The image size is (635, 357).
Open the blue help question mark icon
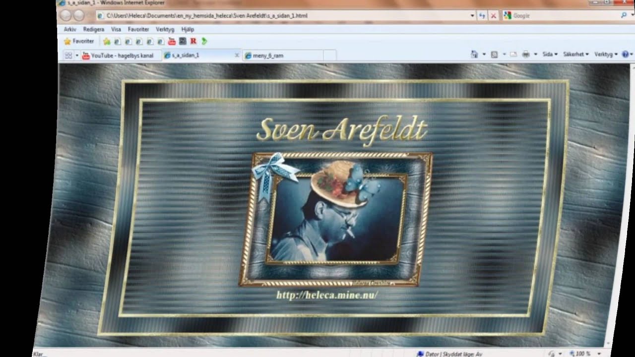click(625, 55)
